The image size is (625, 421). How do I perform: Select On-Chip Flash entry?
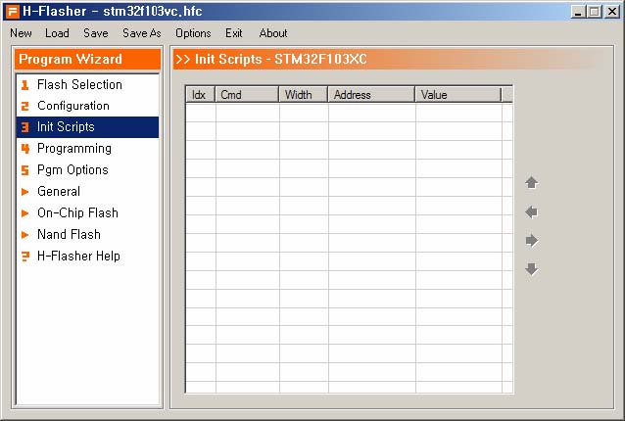point(87,213)
